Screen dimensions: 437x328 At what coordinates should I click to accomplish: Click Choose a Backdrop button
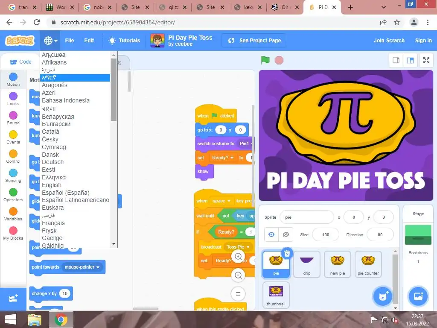tap(418, 296)
